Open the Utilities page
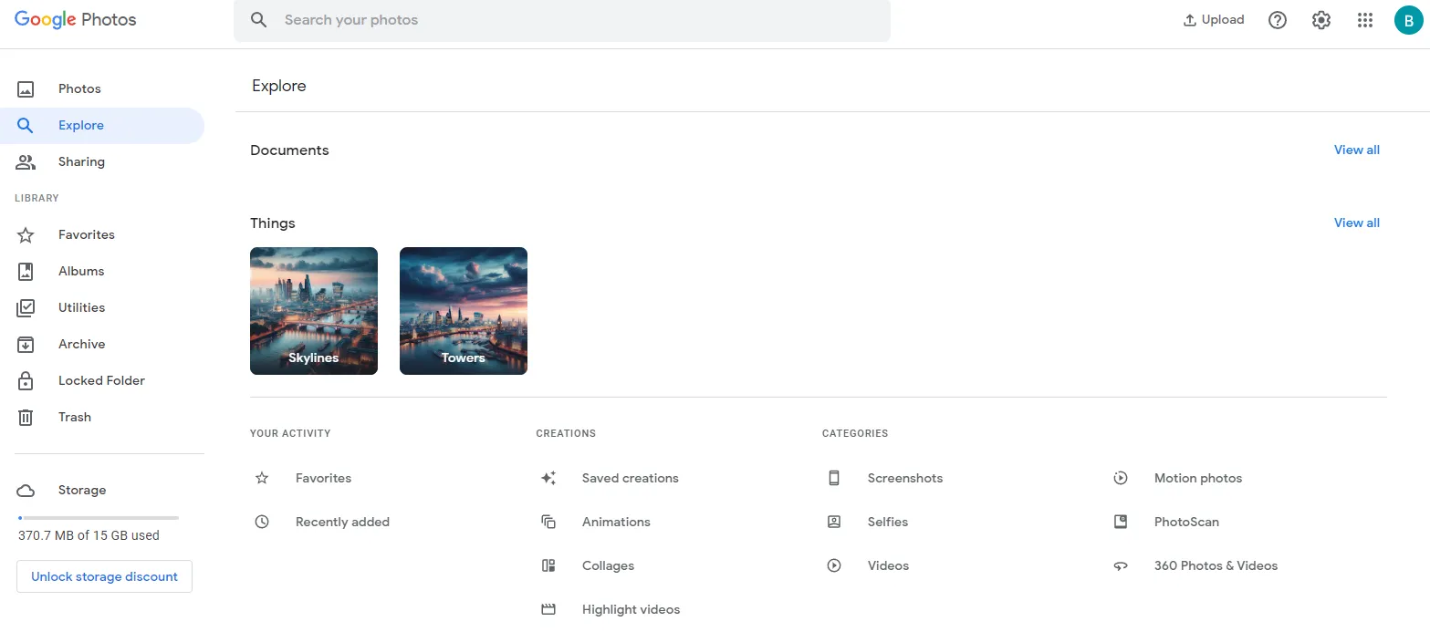 (x=81, y=307)
